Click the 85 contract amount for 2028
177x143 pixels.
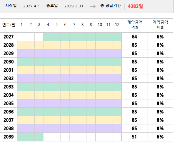pyautogui.click(x=134, y=45)
